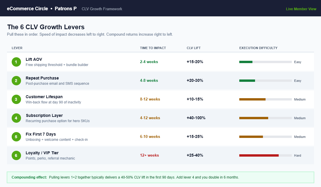The image size is (321, 187).
Task: Click the CLV LIFT column header
Action: point(193,48)
